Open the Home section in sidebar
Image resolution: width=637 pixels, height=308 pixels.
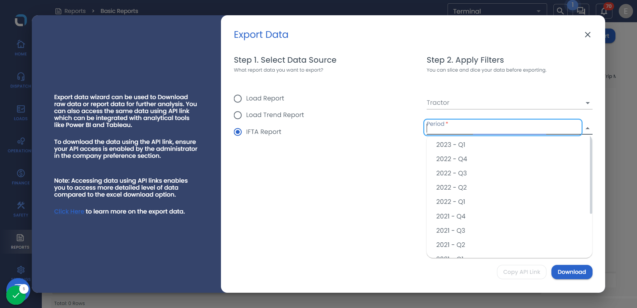(21, 48)
